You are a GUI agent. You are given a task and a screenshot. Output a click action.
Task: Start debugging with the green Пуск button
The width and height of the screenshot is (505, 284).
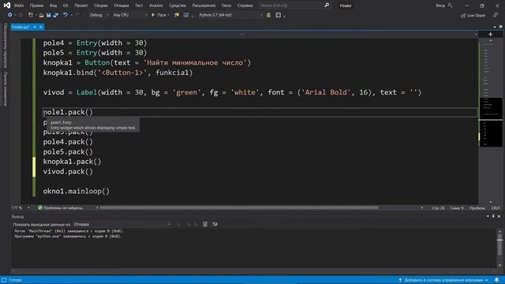[x=159, y=15]
